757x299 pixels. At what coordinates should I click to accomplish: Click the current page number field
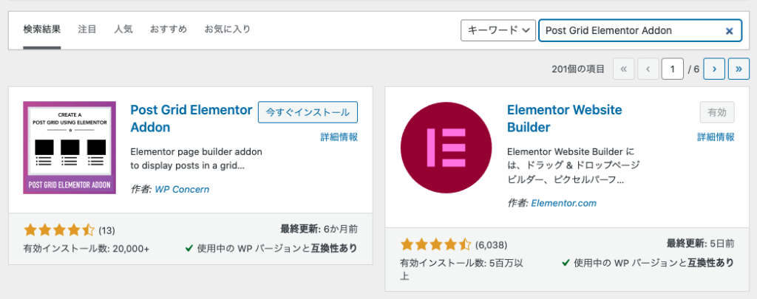[672, 69]
